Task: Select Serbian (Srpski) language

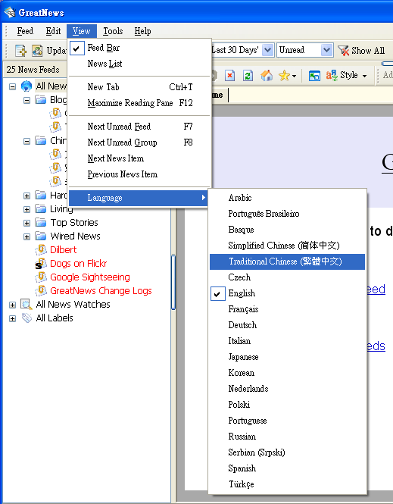Action: (287, 452)
